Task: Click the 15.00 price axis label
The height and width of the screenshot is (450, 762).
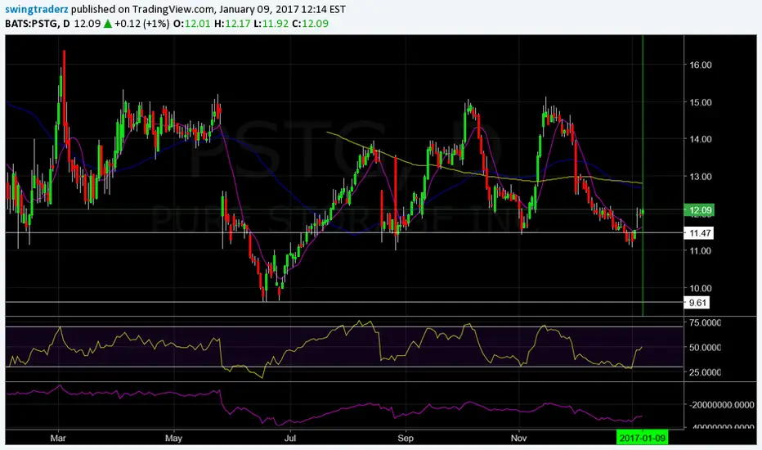Action: 700,102
